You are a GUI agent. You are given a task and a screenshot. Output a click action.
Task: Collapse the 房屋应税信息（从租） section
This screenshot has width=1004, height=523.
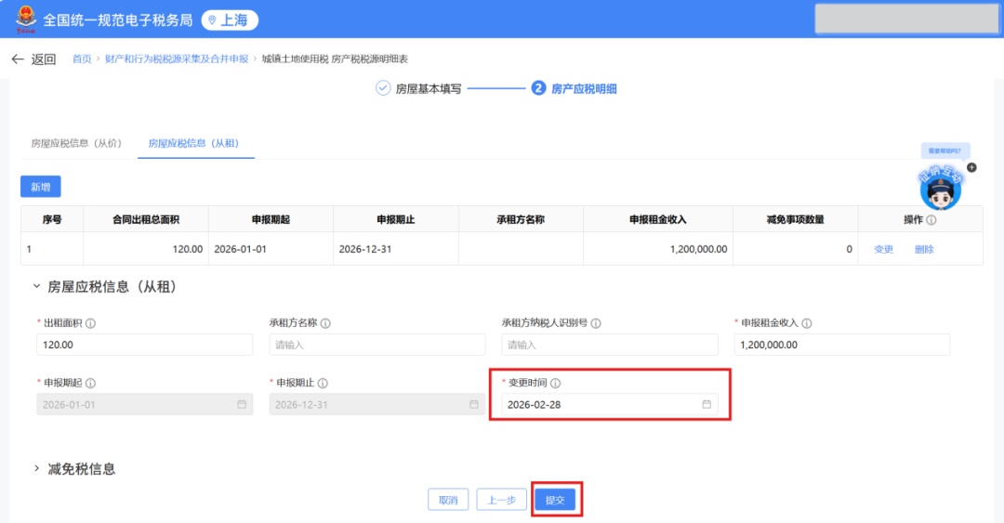[x=36, y=288]
